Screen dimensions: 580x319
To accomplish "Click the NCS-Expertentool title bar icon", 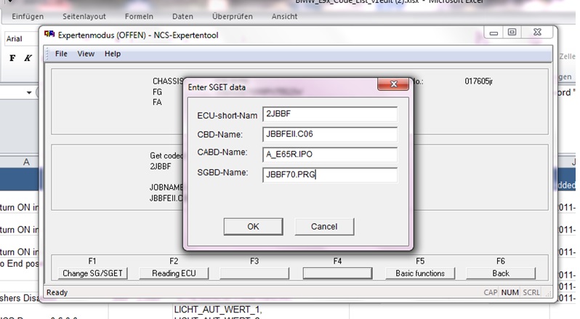I will 49,34.
